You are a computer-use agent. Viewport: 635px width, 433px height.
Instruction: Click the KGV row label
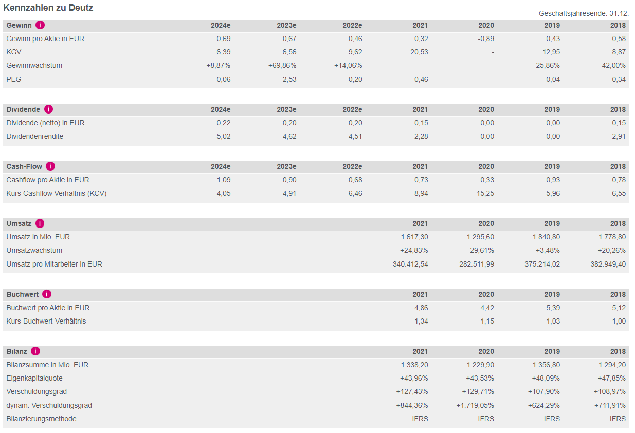click(x=14, y=52)
